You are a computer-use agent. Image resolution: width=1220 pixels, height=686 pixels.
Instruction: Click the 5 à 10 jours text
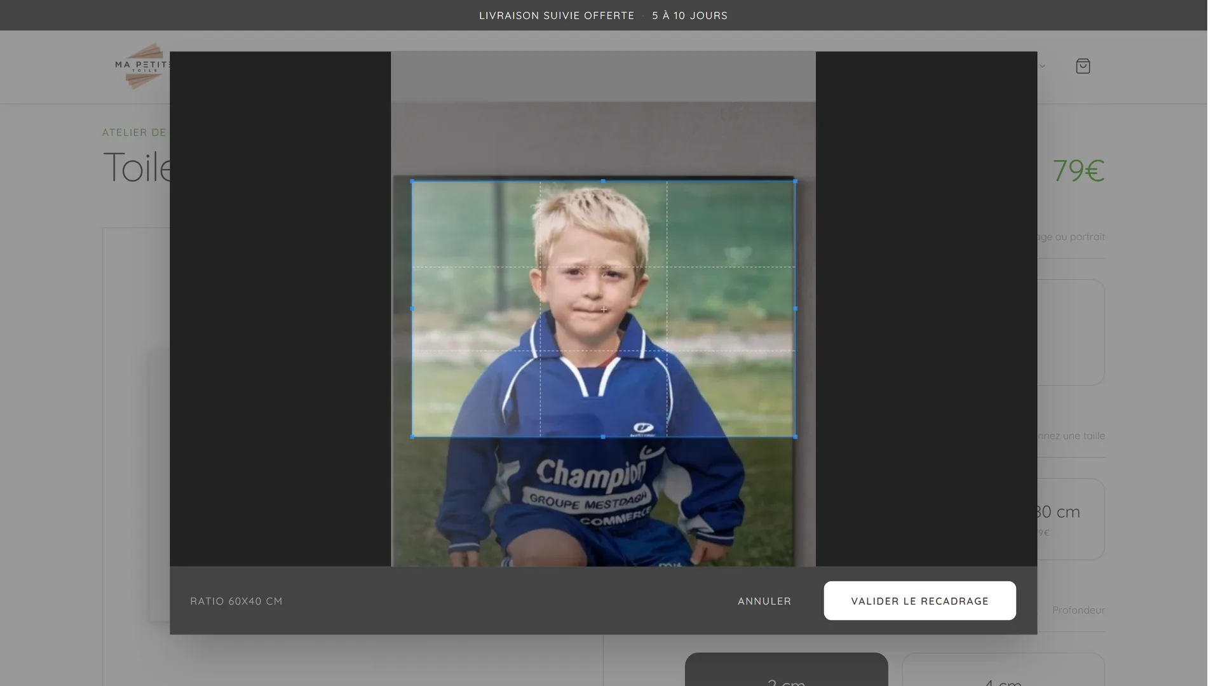pos(689,15)
